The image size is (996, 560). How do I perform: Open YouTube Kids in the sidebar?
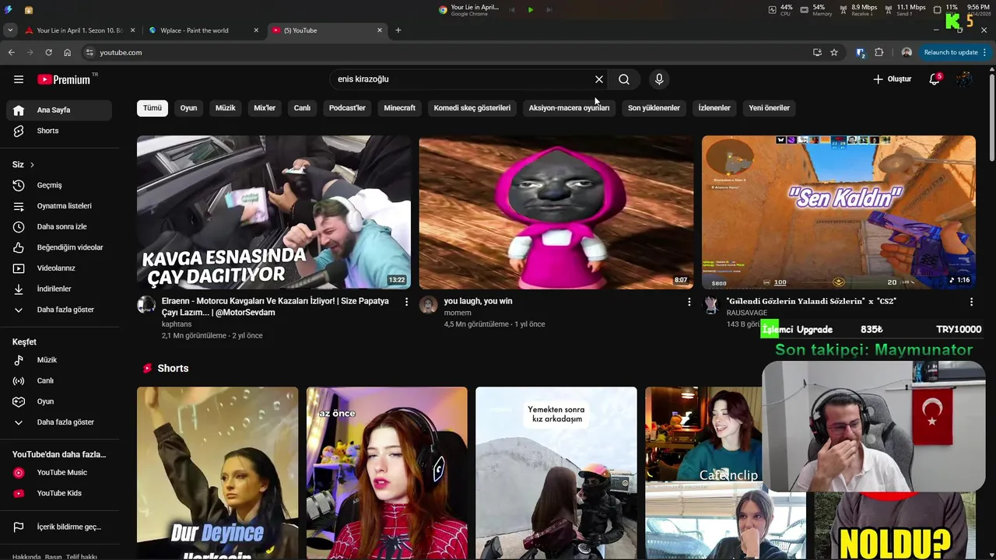click(59, 493)
